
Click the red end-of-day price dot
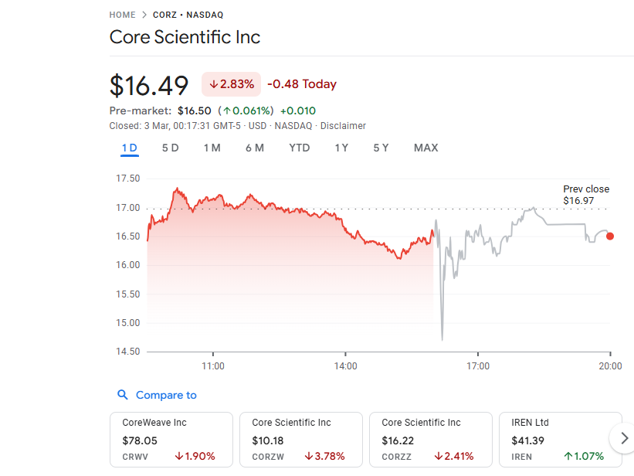point(610,236)
